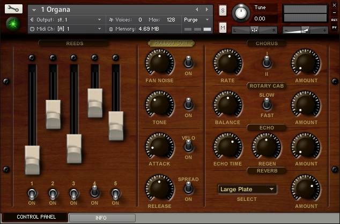Open the Purge dropdown menu
Viewport: 340px width, 224px height.
point(197,20)
